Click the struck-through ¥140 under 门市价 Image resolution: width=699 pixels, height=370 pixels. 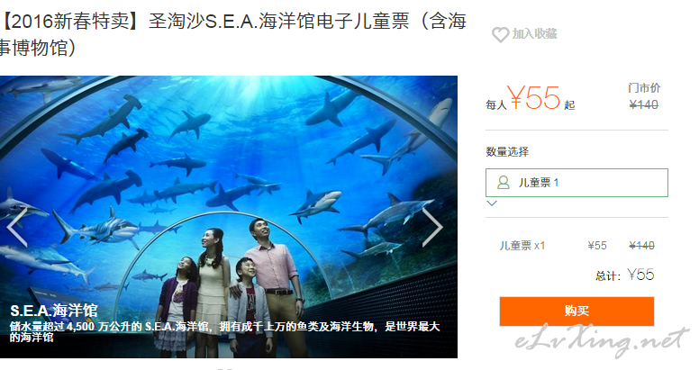(x=644, y=104)
